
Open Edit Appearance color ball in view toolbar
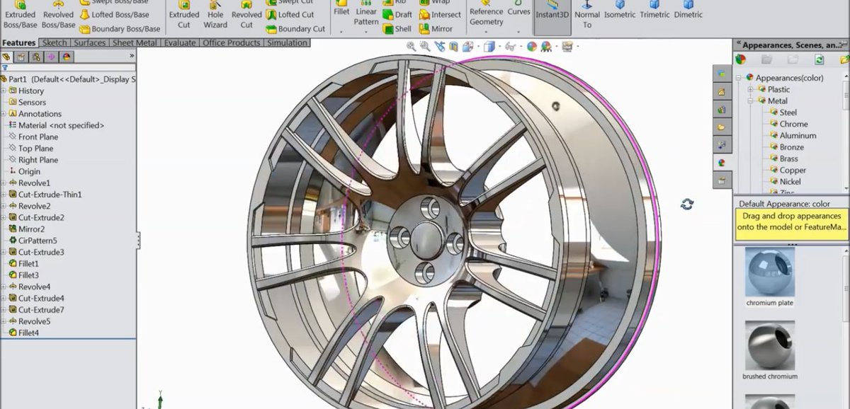tap(532, 47)
